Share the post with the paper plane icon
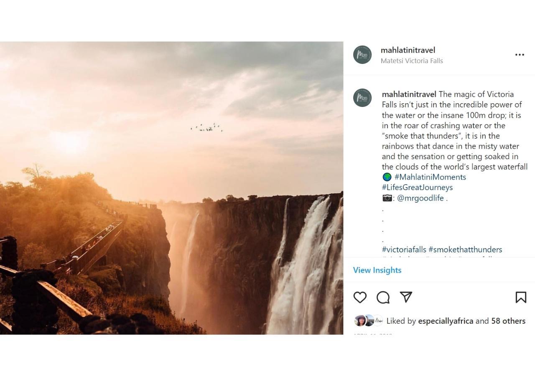Viewport: 535px width, 376px height. [x=406, y=297]
